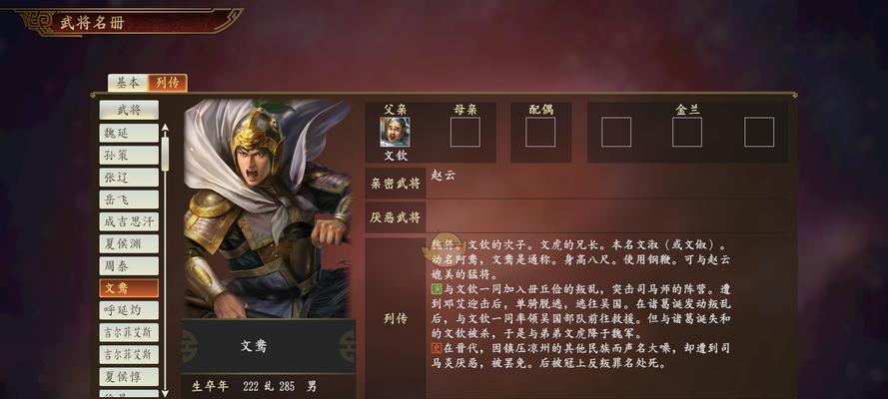Click father portrait icon of 文钦
The image size is (888, 399).
(x=395, y=132)
